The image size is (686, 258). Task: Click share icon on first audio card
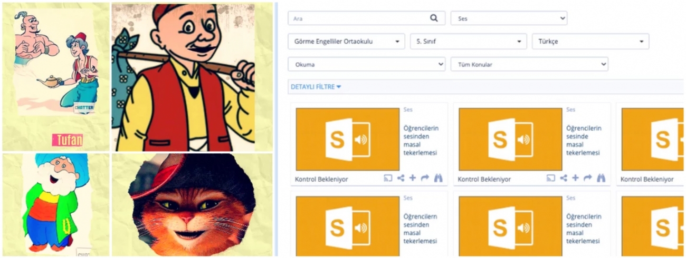[401, 178]
